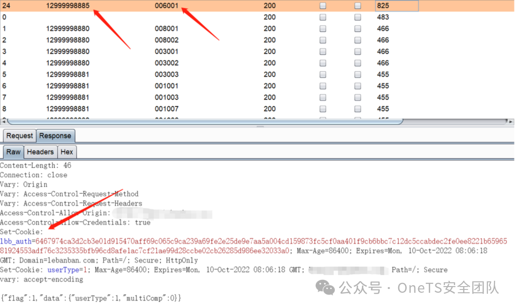Image resolution: width=515 pixels, height=308 pixels.
Task: Click the Access-Control-Allow-Credentials: true line
Action: 75,222
